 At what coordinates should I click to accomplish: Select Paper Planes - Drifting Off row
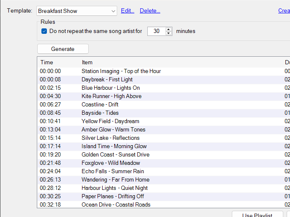click(x=164, y=197)
